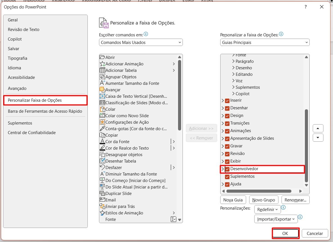Image resolution: width=333 pixels, height=242 pixels.
Task: Click the Conta-gotas eyedropper icon
Action: [102, 129]
